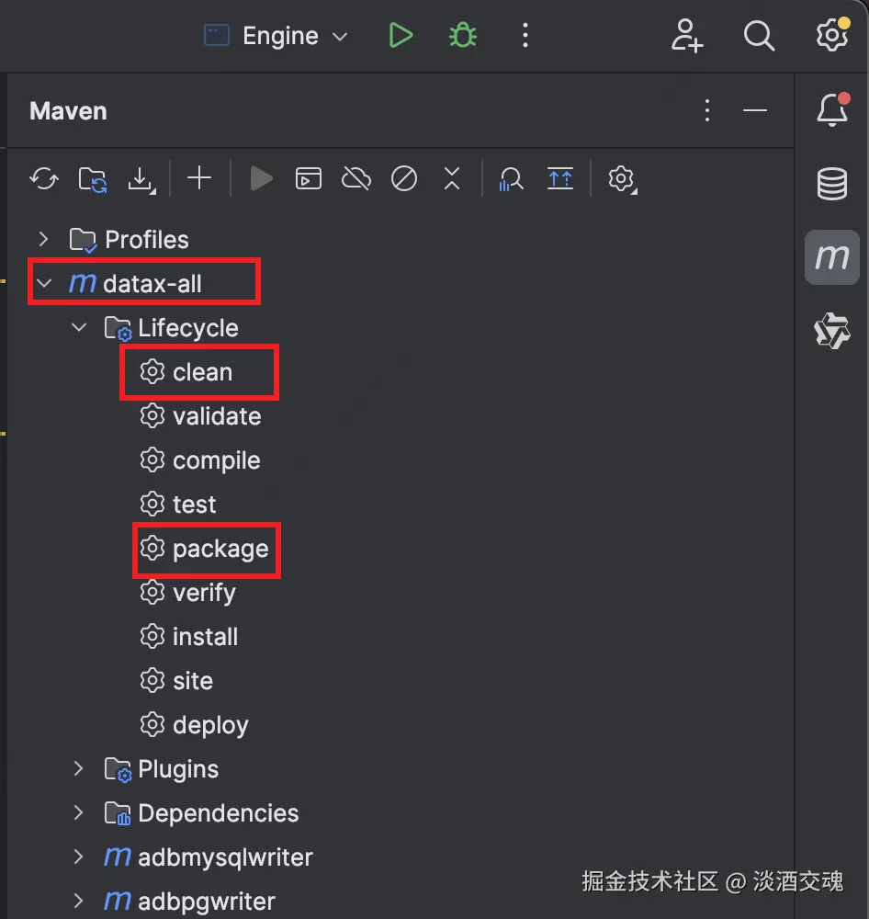Open the Notifications bell in the right sidebar
869x919 pixels.
pos(832,109)
